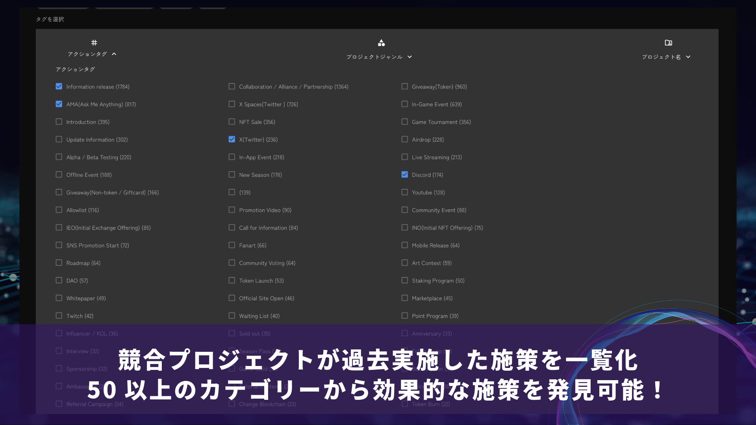756x425 pixels.
Task: Check the Whitepaper checkbox
Action: [x=59, y=298]
